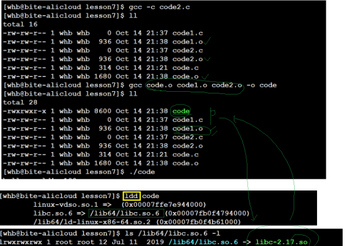Click the 'lrwxrwxrwx' symlink permission string

[x=22, y=242]
